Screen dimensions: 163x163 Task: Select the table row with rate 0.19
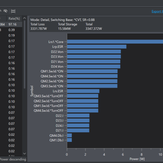12,35
